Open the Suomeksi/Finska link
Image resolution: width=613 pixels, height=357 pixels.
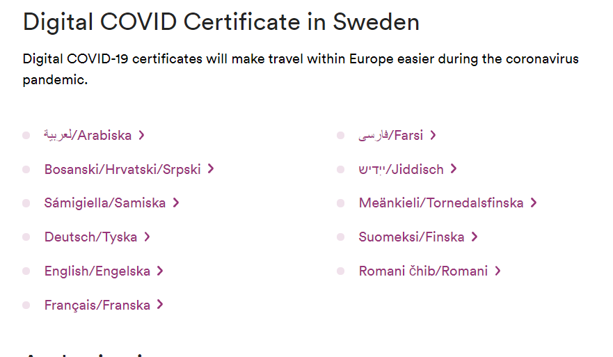411,237
